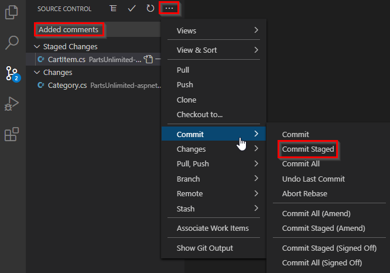Click the commit checkmark icon
This screenshot has height=273, width=390.
132,9
